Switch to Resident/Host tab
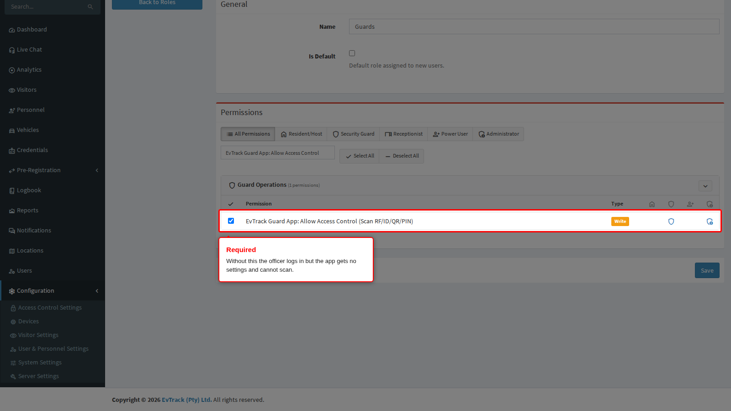Viewport: 731px width, 411px height. tap(301, 134)
